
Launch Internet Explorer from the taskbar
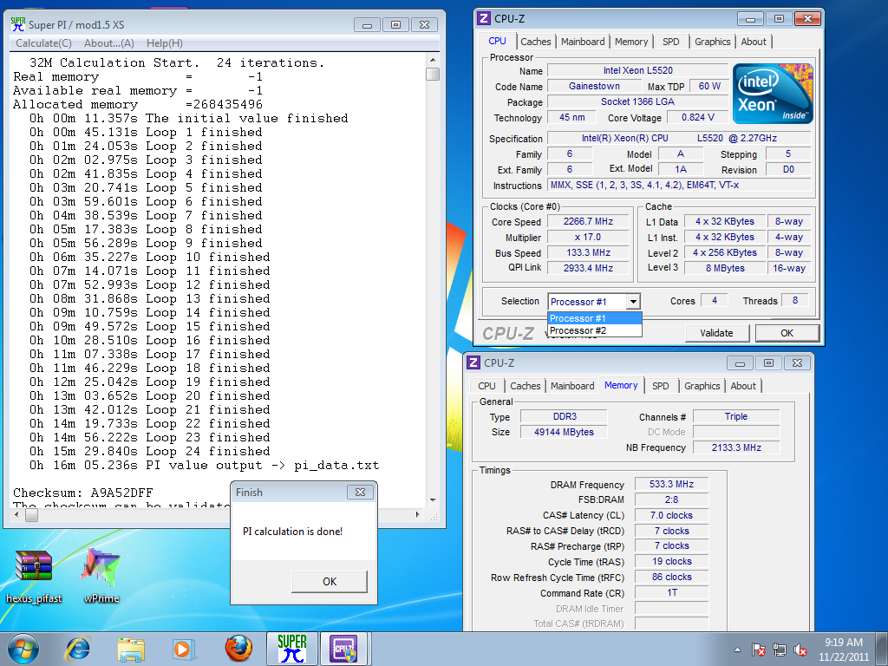point(78,649)
